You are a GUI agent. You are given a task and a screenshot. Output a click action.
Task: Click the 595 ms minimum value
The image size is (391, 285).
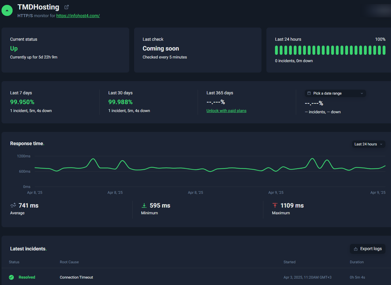click(x=160, y=205)
